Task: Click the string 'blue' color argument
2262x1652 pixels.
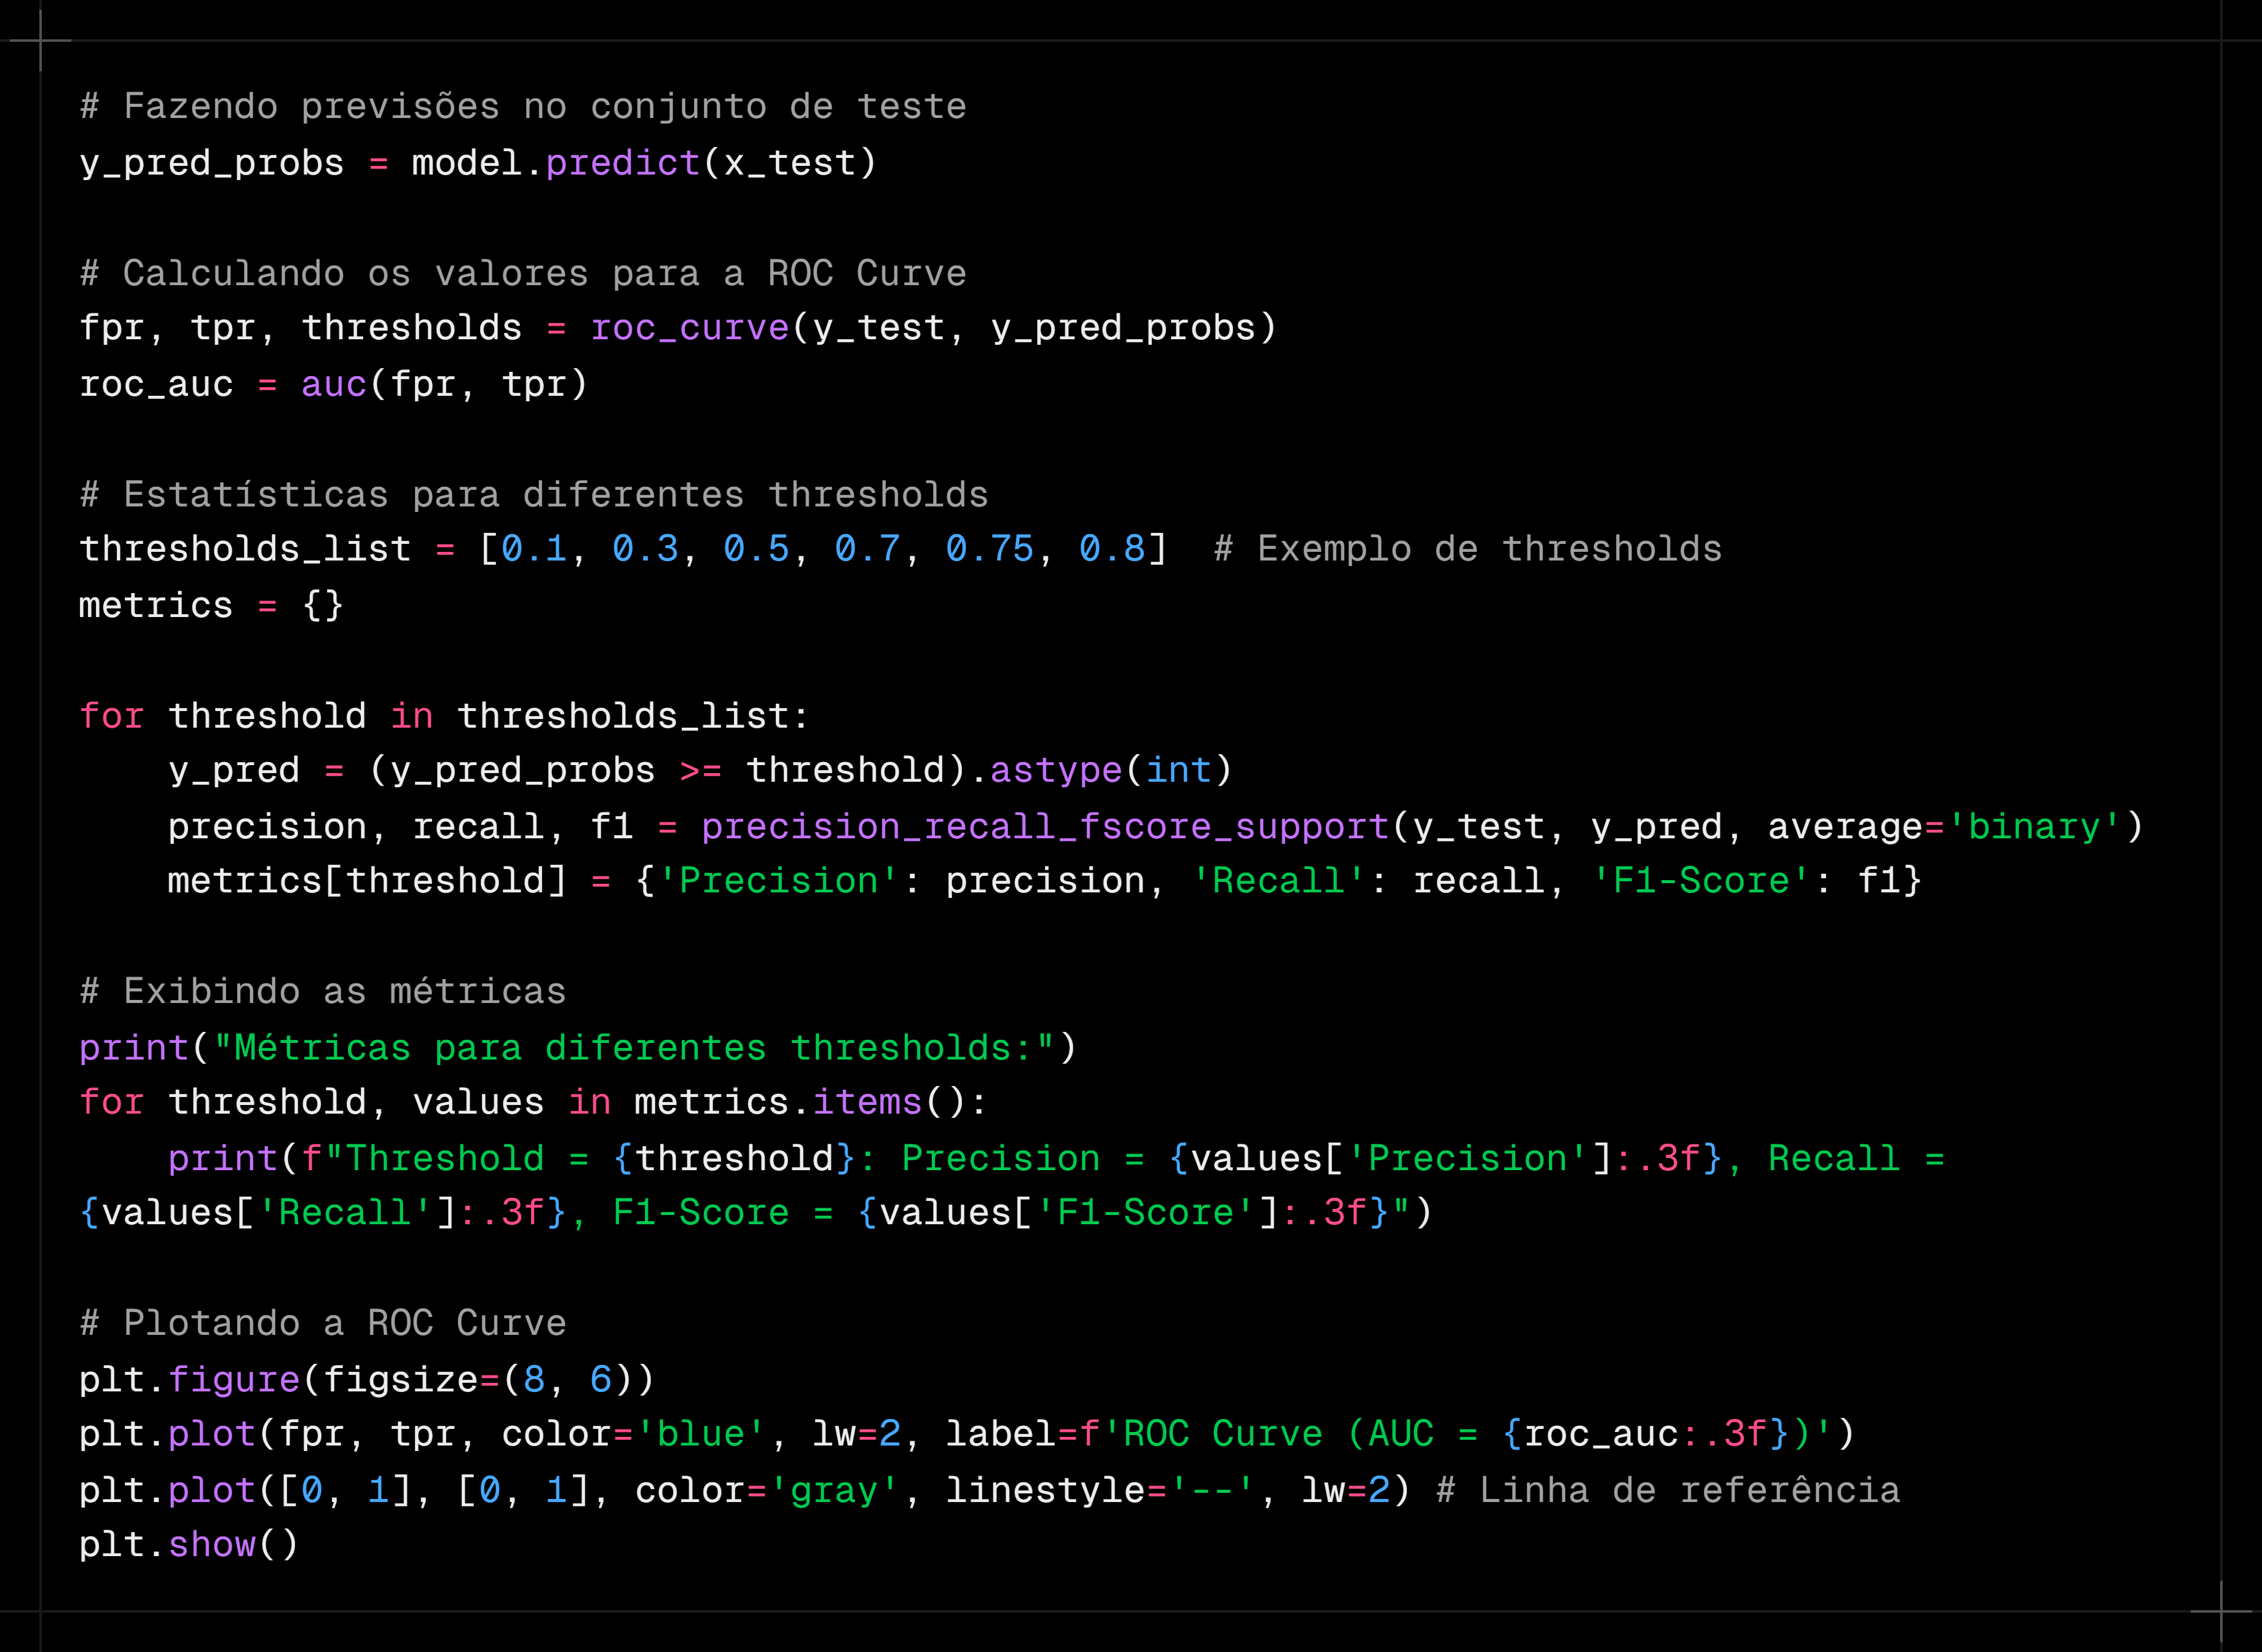Action: pos(700,1433)
